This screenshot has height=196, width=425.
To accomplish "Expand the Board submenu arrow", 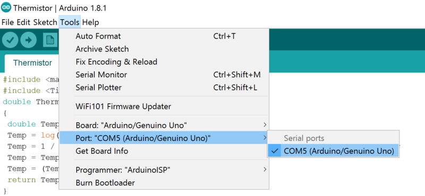I will click(x=265, y=125).
